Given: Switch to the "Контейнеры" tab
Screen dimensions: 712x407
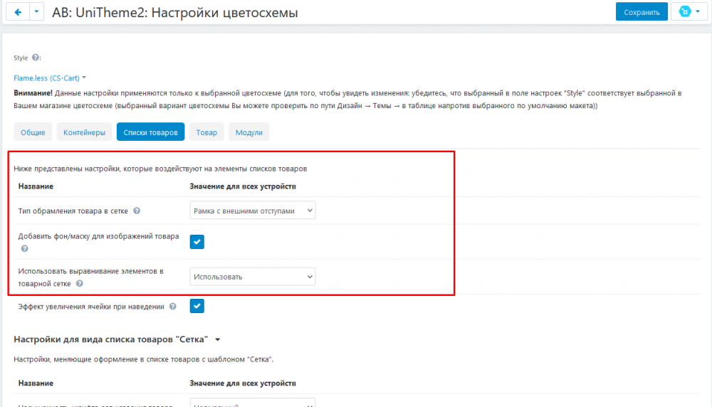Looking at the screenshot, I should pyautogui.click(x=85, y=132).
